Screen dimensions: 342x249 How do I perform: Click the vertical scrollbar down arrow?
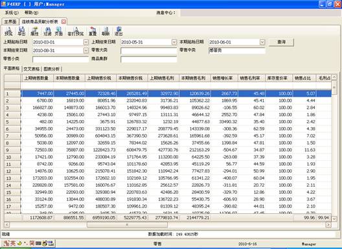334,218
